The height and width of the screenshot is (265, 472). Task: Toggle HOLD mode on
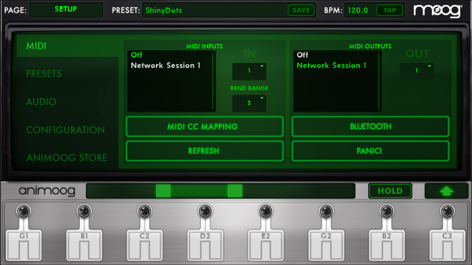coord(390,191)
